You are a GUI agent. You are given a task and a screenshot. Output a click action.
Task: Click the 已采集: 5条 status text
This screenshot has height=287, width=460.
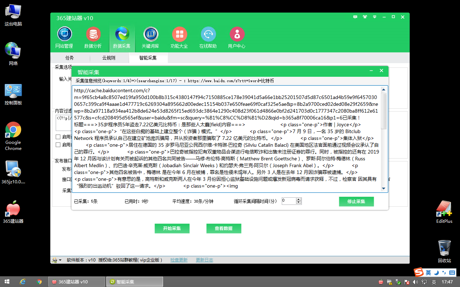coord(86,201)
